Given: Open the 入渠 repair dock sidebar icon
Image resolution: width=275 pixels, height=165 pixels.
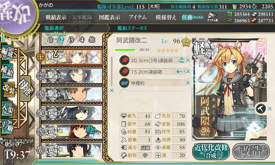Looking at the screenshot, I should point(7,109).
